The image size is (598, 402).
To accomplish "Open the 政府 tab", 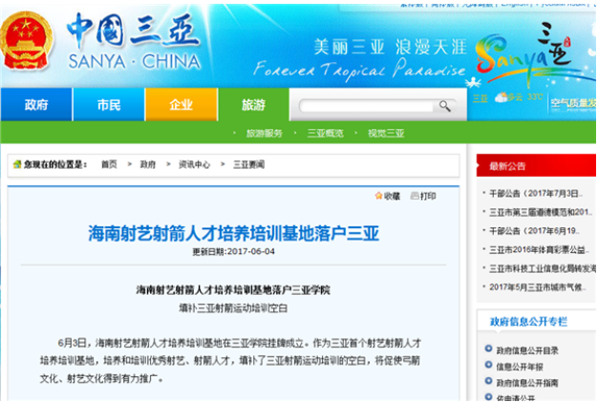I will [x=36, y=104].
